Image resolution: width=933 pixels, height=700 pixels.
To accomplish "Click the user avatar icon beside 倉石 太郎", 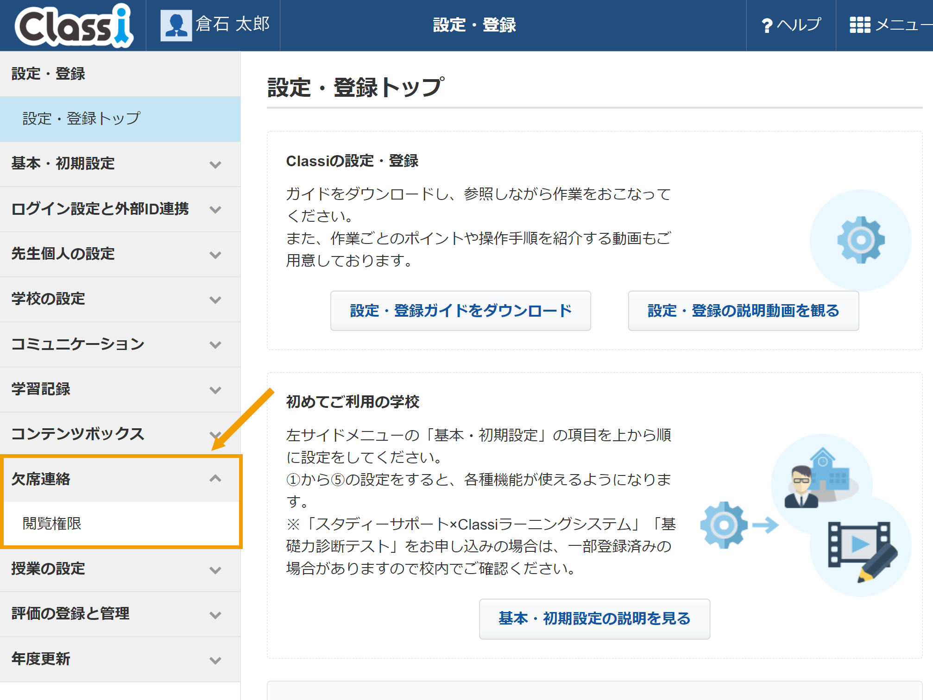I will 176,25.
